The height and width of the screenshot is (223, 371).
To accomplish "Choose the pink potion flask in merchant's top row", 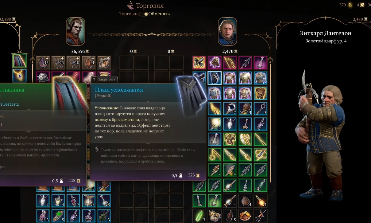I will pyautogui.click(x=261, y=62).
